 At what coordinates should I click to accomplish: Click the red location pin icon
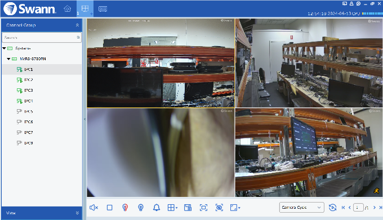(125, 208)
